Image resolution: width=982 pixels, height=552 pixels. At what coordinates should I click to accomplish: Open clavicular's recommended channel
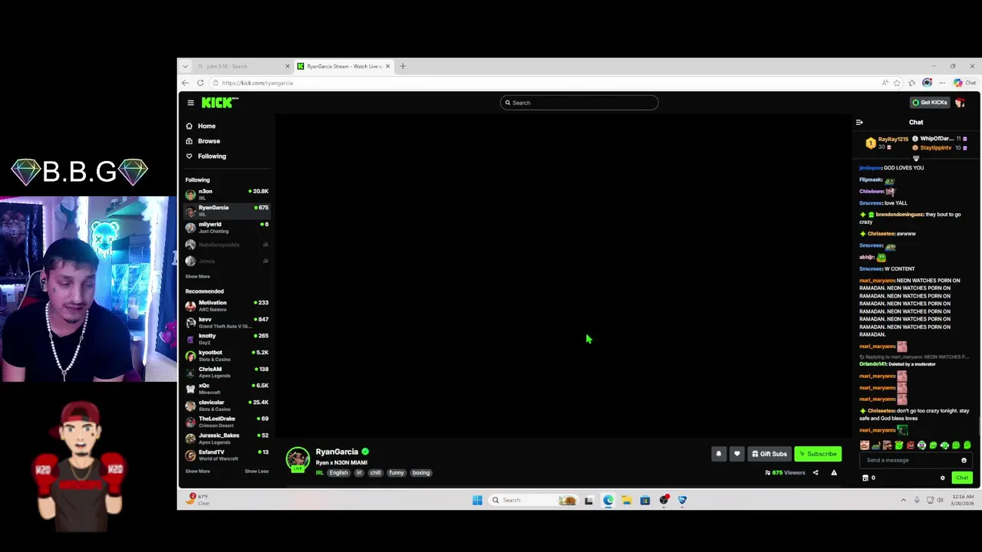pyautogui.click(x=227, y=406)
